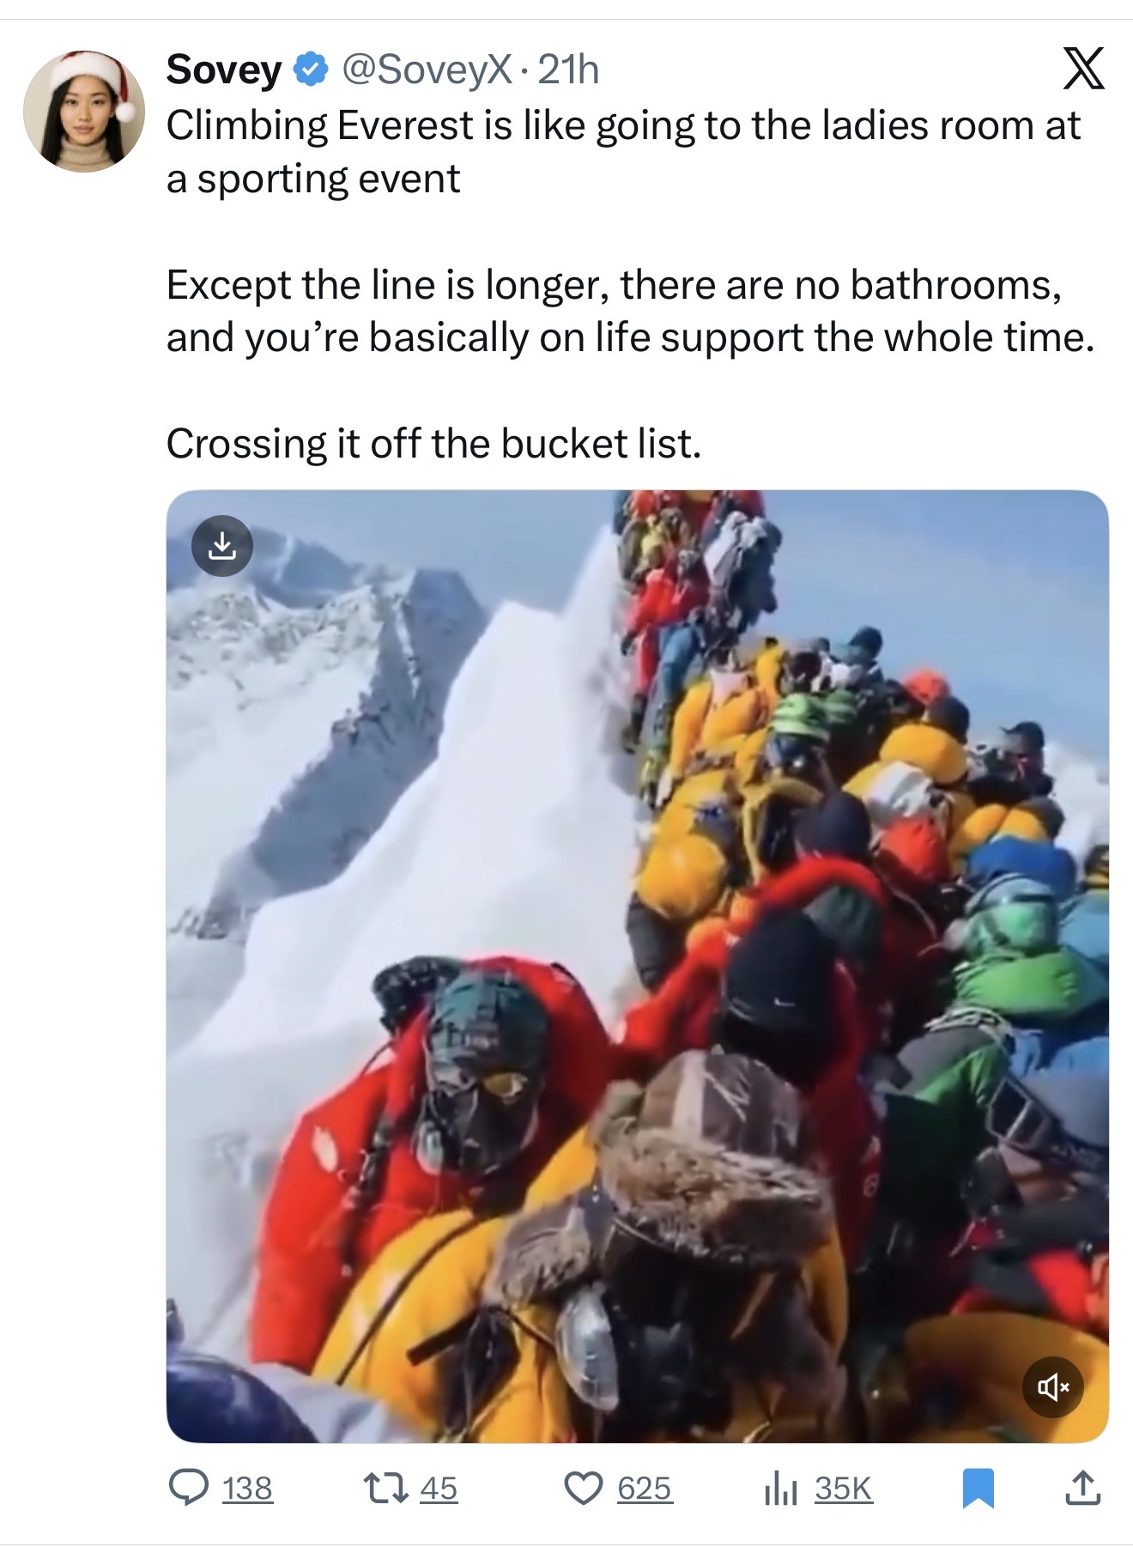Download the video using the download icon
This screenshot has width=1133, height=1547.
tap(222, 545)
